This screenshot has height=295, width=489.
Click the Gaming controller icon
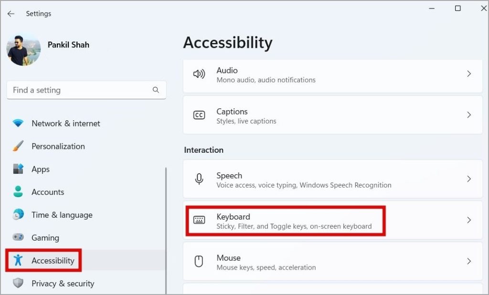pyautogui.click(x=18, y=237)
